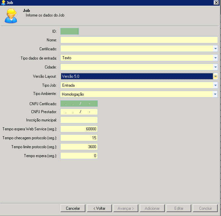Click the Tempo checagem protocolo field

pos(79,138)
